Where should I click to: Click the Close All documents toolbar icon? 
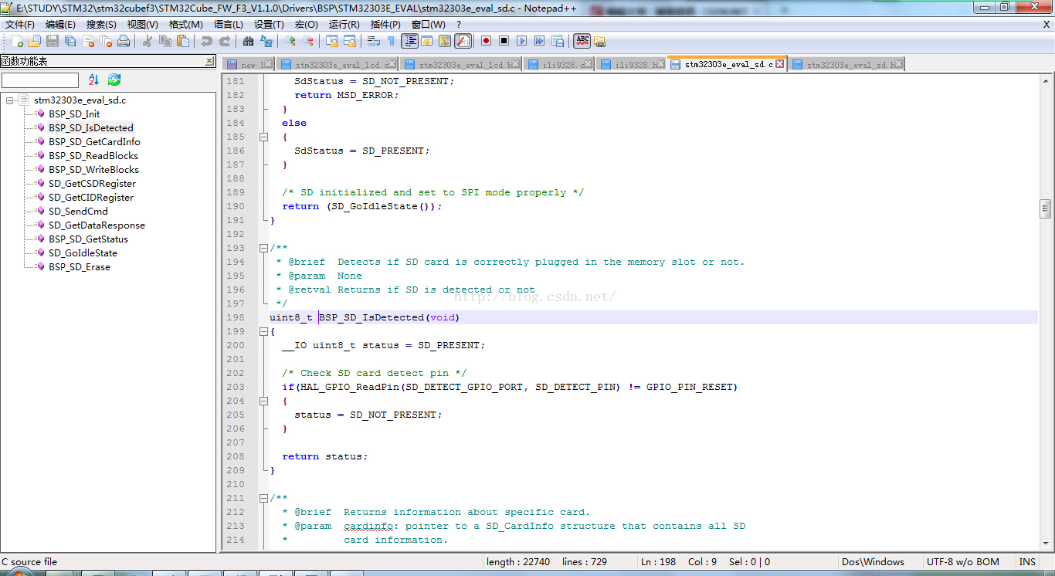click(106, 41)
